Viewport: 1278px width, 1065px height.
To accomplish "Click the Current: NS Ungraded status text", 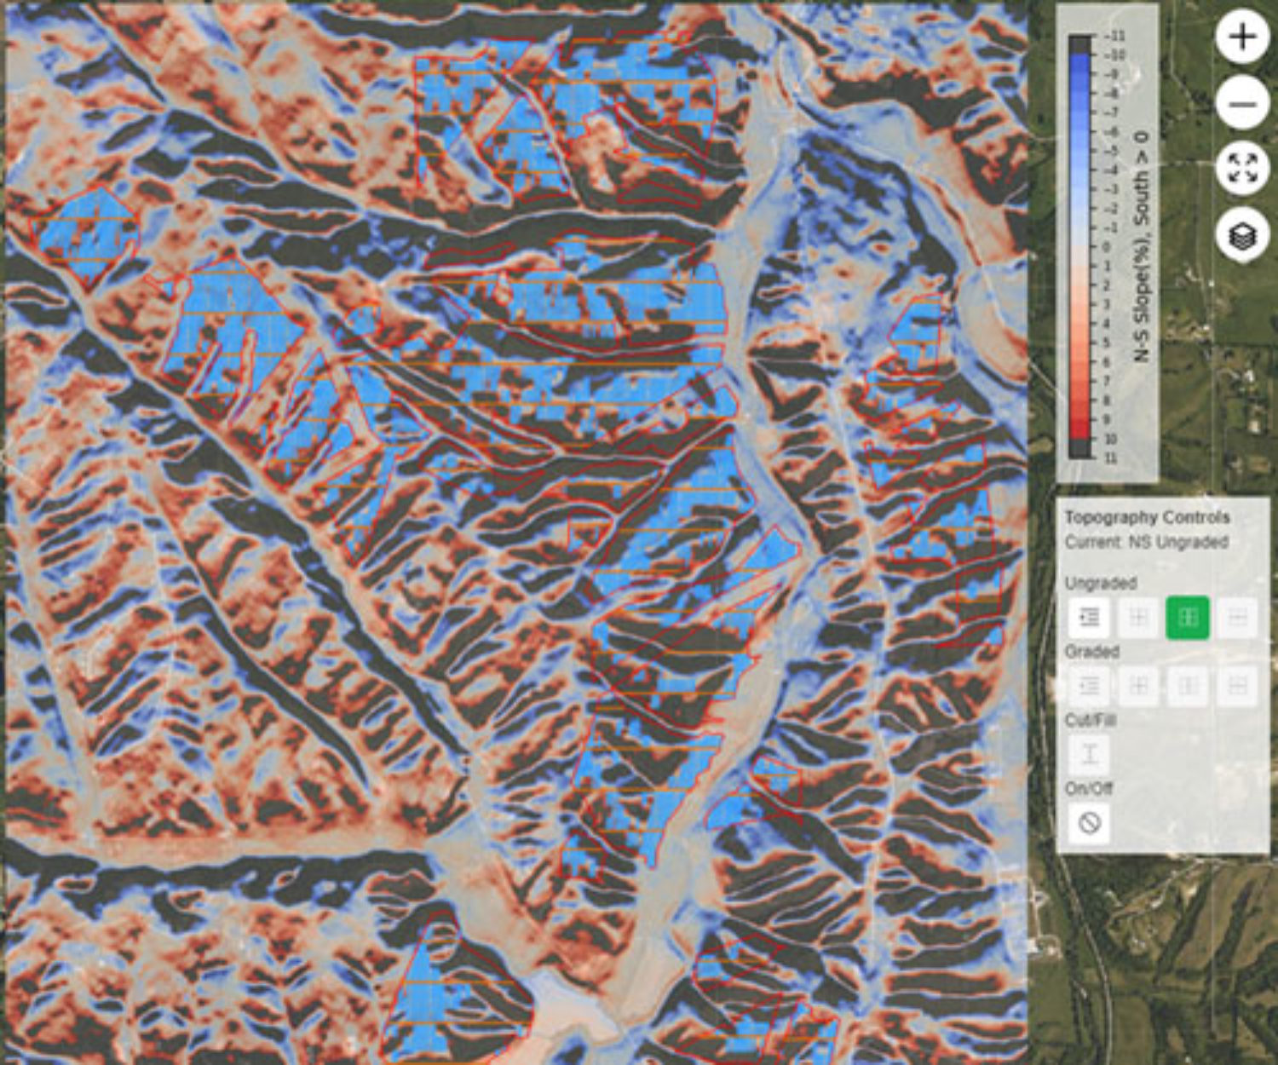I will 1146,542.
